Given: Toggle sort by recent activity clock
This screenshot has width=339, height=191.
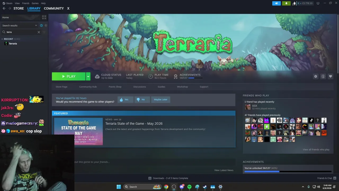Looking at the screenshot, I should pyautogui.click(x=41, y=25).
